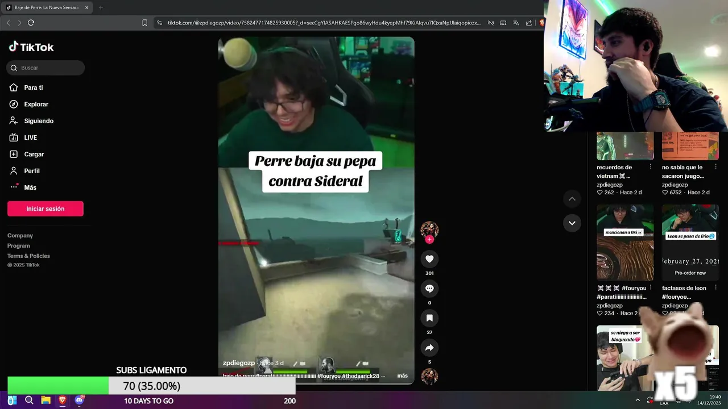Click the browser address bar URL
728x409 pixels.
[324, 23]
